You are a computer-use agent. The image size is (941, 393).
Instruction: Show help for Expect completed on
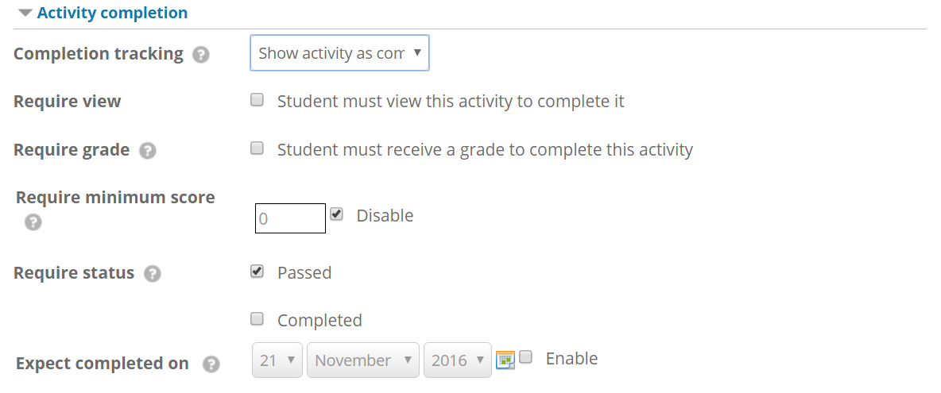[x=211, y=364]
